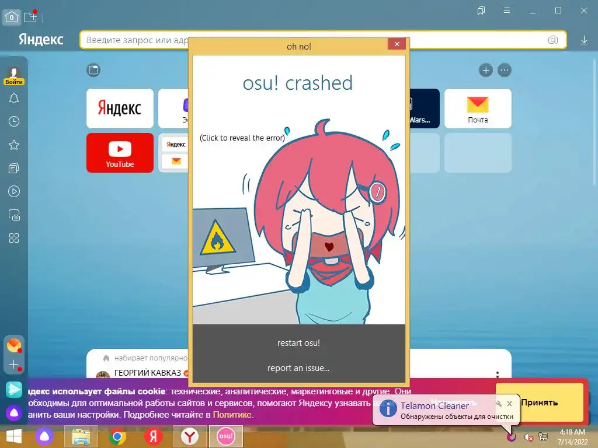Click the Войти profile sign-in icon
Image resolution: width=598 pixels, height=448 pixels.
click(14, 76)
